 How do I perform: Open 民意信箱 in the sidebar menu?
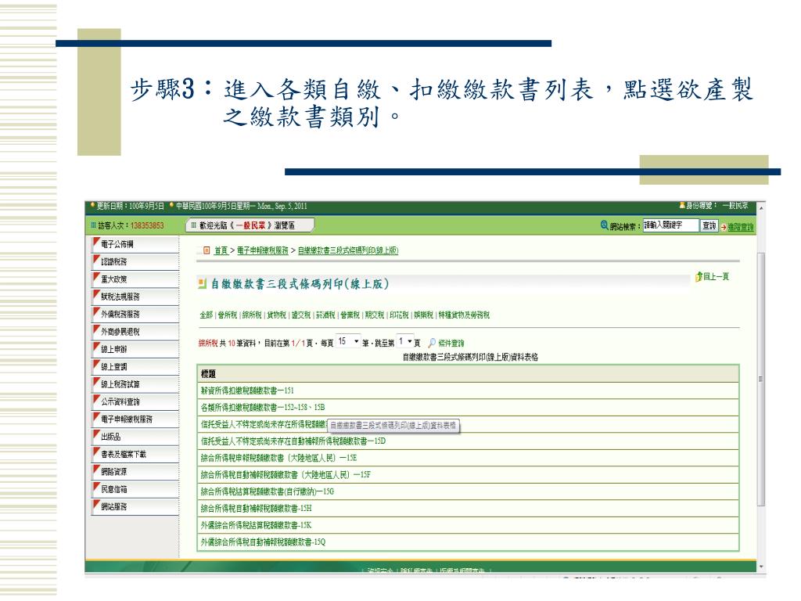tap(135, 489)
